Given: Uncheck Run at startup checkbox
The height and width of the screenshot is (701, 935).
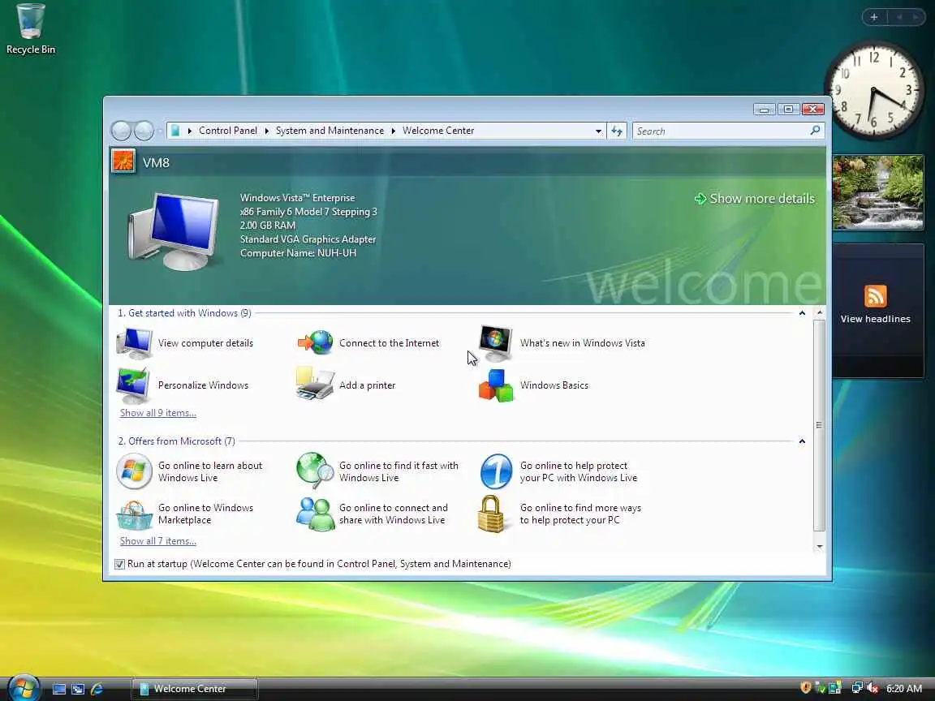Looking at the screenshot, I should coord(119,564).
